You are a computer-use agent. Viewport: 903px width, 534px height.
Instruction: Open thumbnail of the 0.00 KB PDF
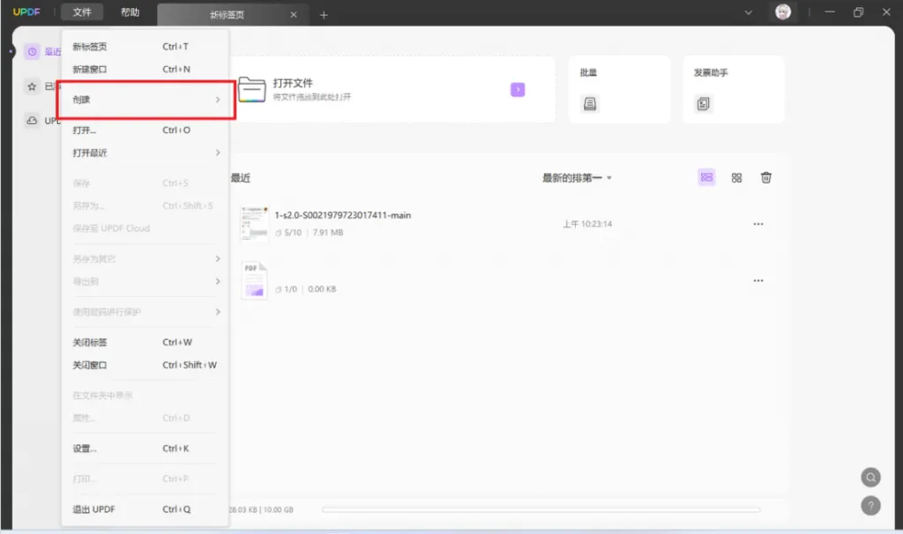(x=254, y=280)
